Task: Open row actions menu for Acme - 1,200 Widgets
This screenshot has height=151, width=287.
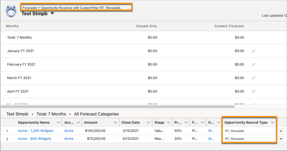Action: pos(281,131)
